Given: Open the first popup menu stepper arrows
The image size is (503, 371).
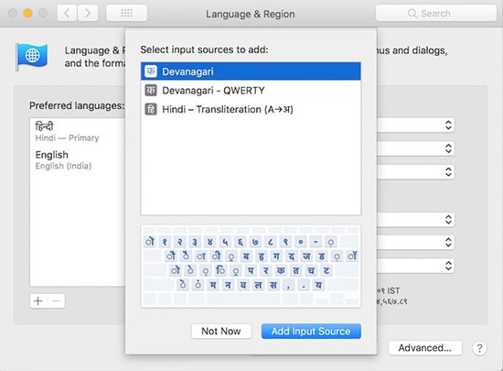Looking at the screenshot, I should [448, 125].
